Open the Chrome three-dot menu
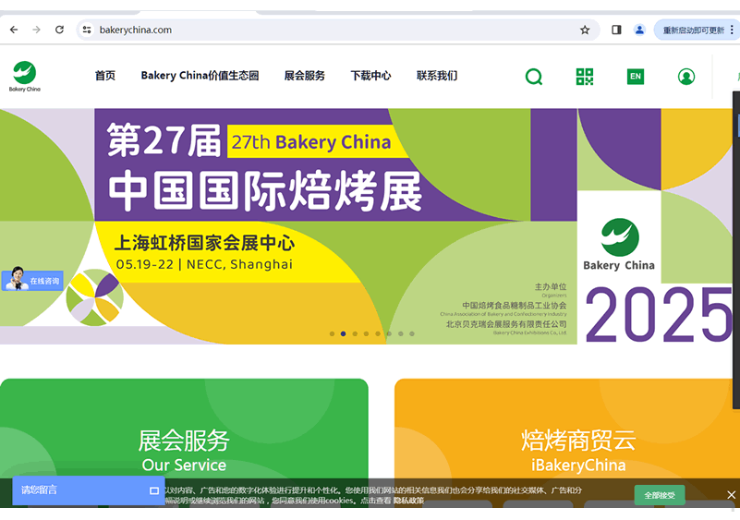This screenshot has height=520, width=740. pyautogui.click(x=732, y=30)
